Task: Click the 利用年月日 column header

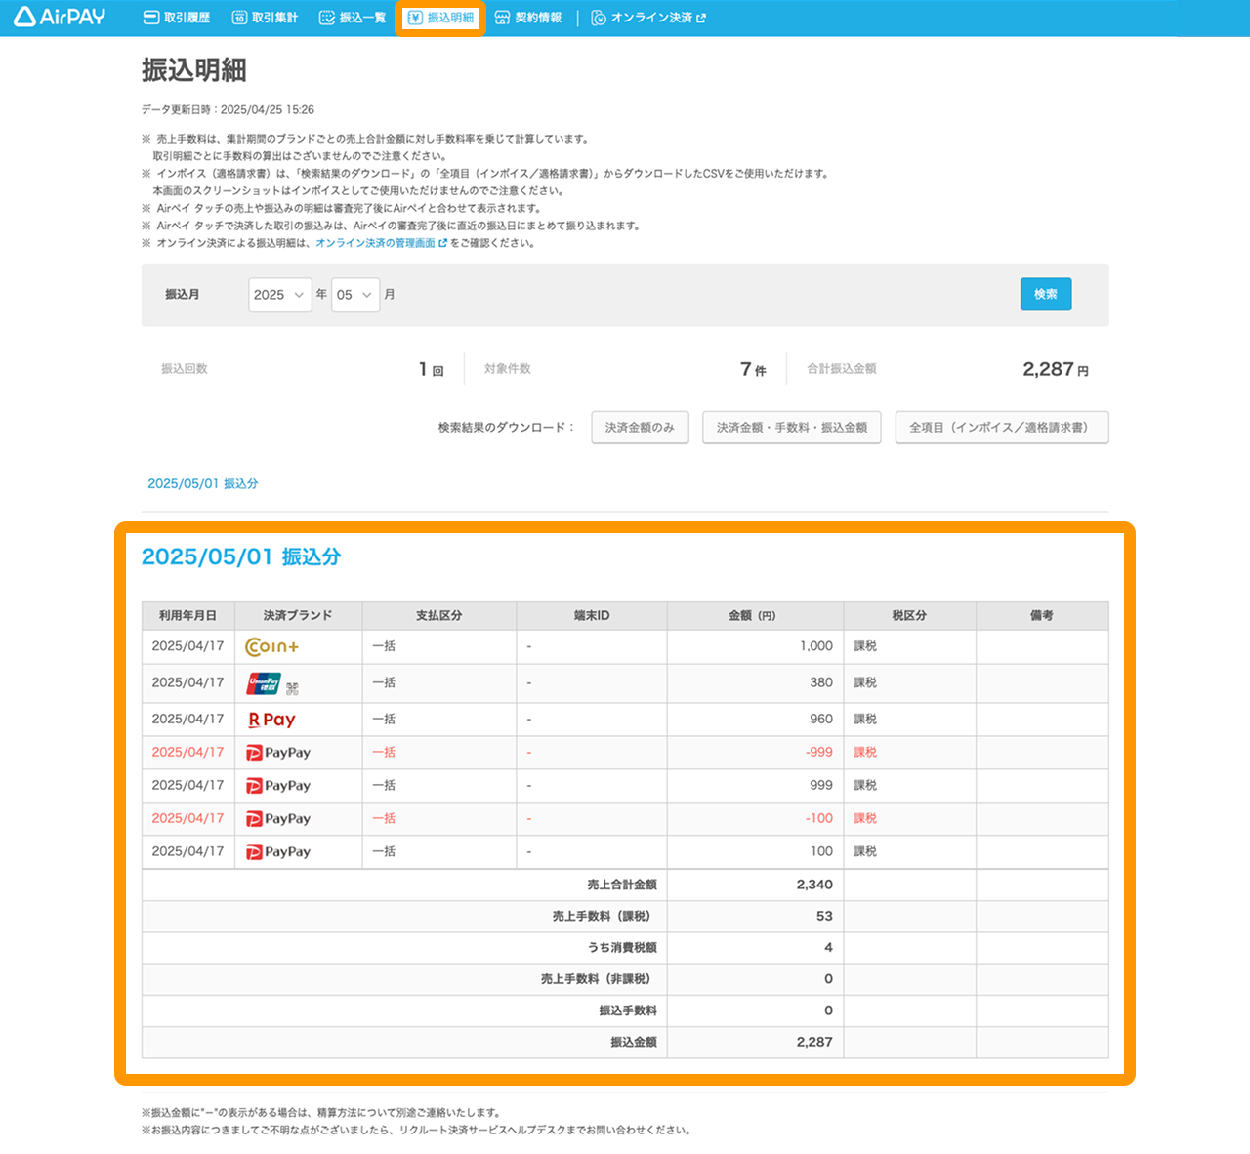Action: tap(187, 616)
